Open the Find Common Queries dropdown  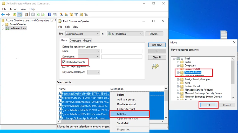click(83, 34)
